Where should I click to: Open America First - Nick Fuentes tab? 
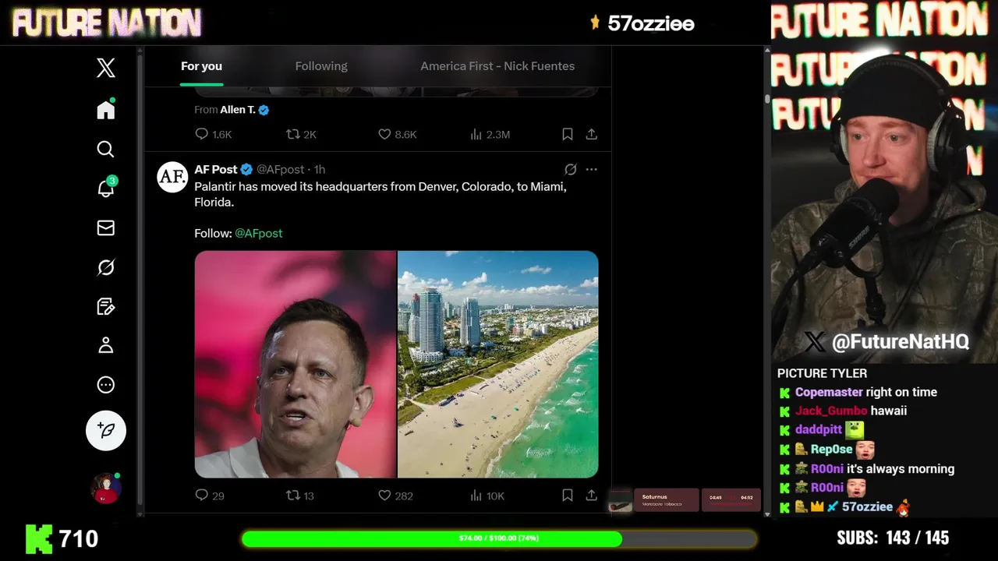pos(497,66)
